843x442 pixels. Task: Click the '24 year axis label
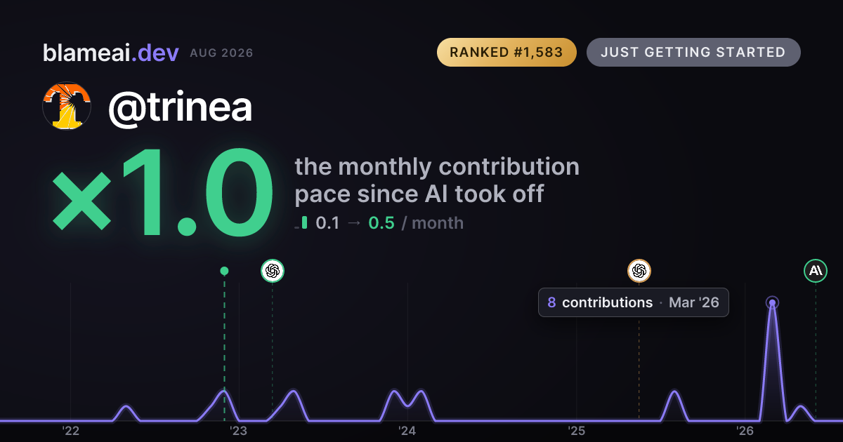pos(407,430)
